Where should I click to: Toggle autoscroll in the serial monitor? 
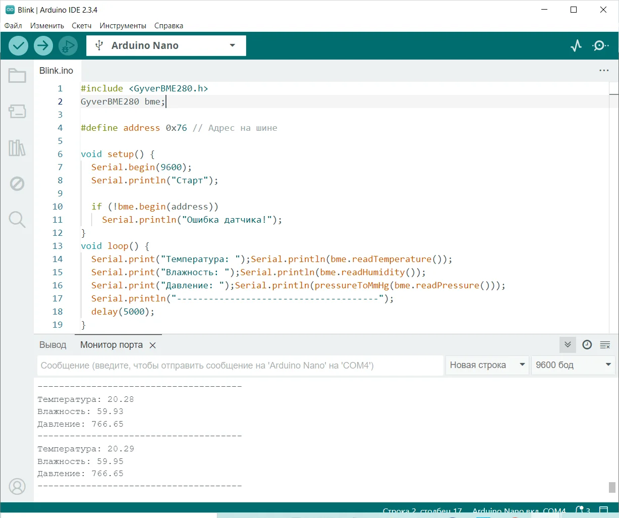(x=568, y=345)
